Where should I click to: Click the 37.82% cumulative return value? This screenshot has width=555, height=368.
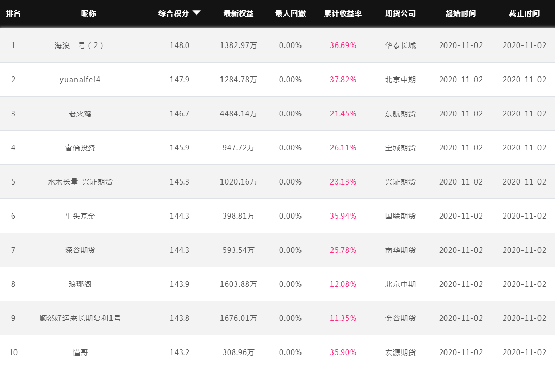[343, 80]
